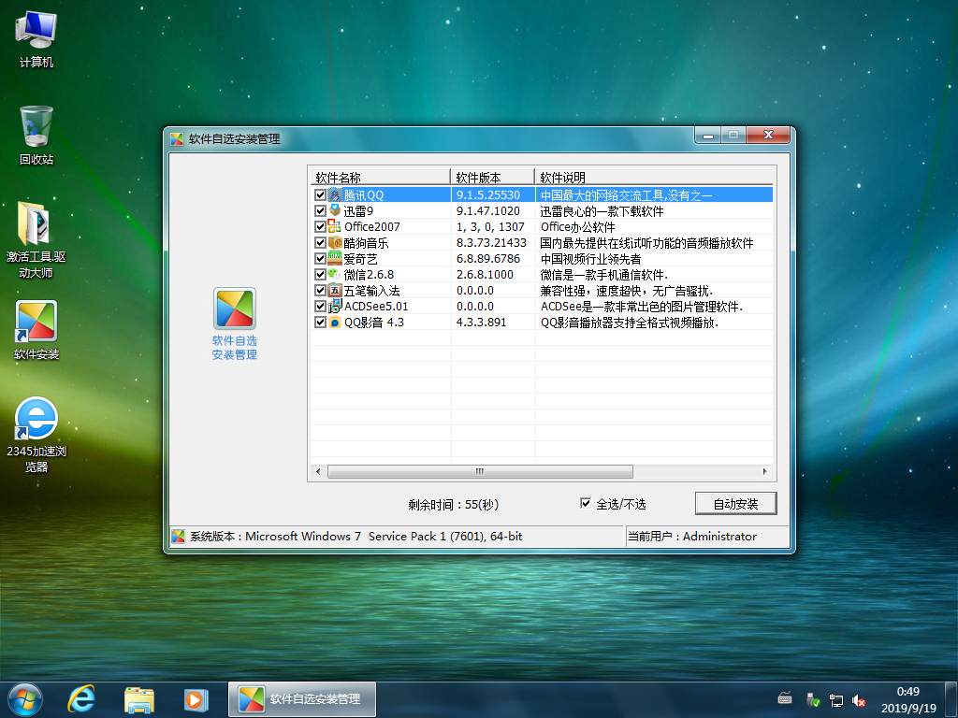This screenshot has height=718, width=958.
Task: Click the 剩余时间 countdown text
Action: (454, 504)
